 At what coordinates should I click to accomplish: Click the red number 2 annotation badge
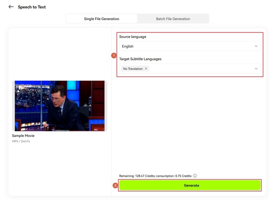point(115,185)
